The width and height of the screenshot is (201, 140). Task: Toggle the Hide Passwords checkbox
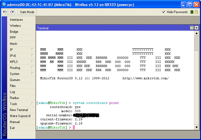[x=163, y=12]
